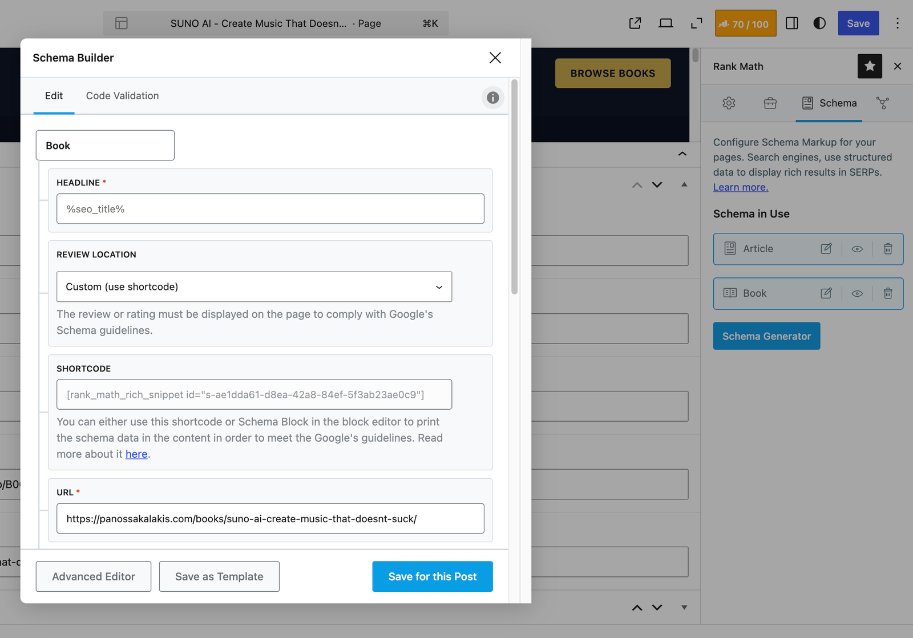The width and height of the screenshot is (913, 638).
Task: Open the styles half-circle icon
Action: 819,23
